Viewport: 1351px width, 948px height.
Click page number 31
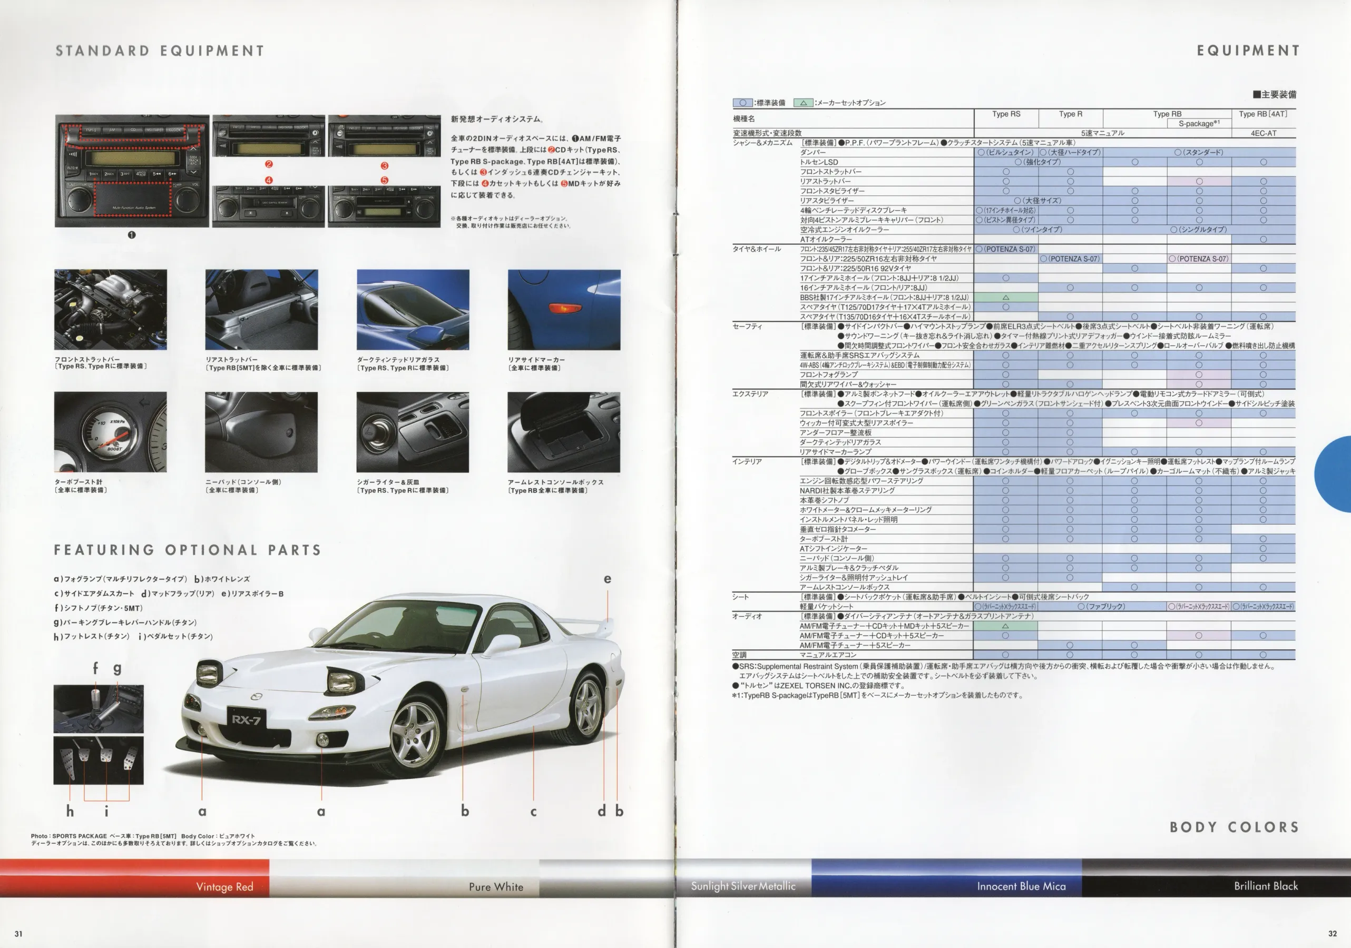19,933
